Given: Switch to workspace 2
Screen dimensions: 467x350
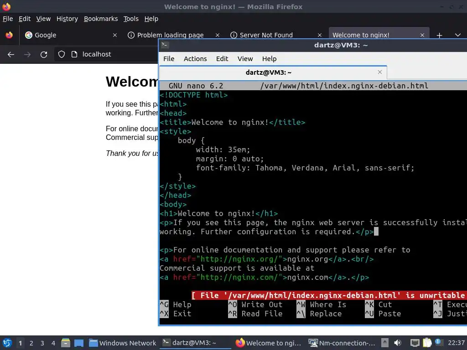Looking at the screenshot, I should coord(31,343).
